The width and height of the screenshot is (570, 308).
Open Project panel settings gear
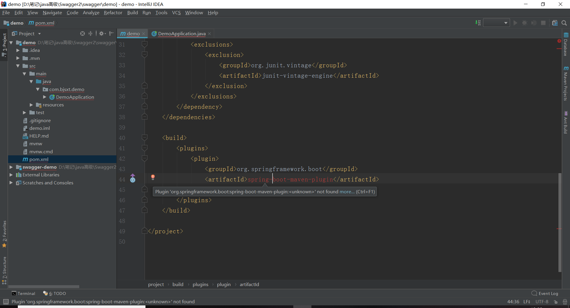(102, 33)
